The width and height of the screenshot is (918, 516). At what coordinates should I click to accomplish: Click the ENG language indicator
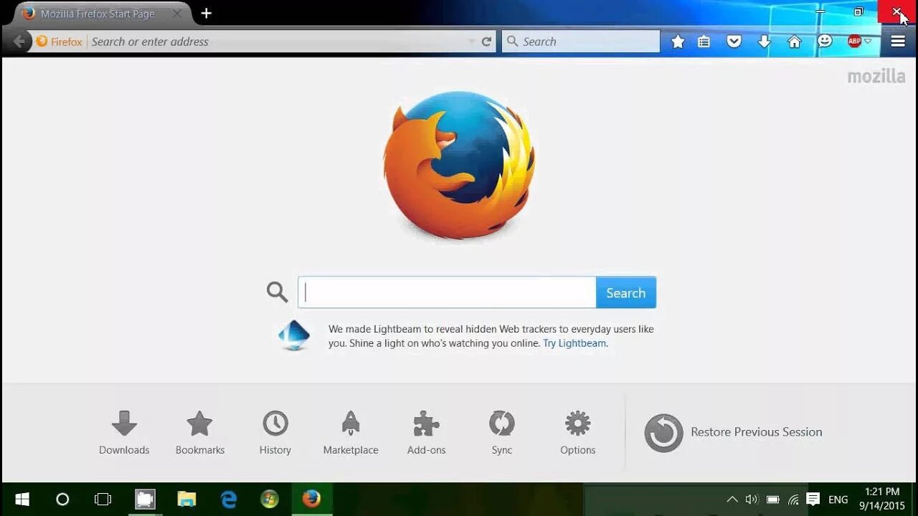point(838,500)
